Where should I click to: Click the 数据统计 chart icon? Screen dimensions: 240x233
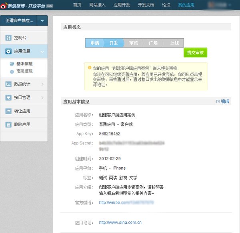click(8, 84)
